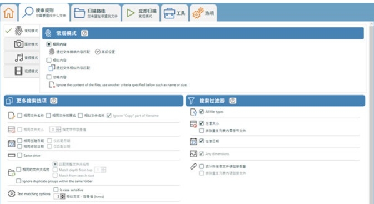Start scan with the play icon tab
Image resolution: width=374 pixels, height=204 pixels.
pyautogui.click(x=141, y=13)
